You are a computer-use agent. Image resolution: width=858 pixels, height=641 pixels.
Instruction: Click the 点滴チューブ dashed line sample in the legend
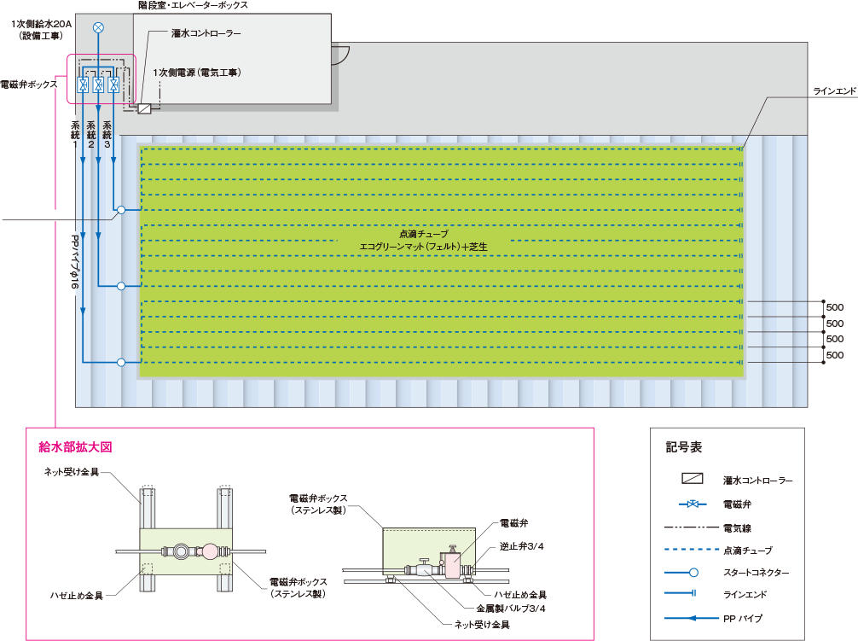(x=691, y=549)
